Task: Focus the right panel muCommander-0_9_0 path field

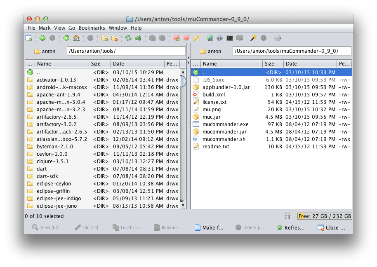Action: tap(292, 51)
